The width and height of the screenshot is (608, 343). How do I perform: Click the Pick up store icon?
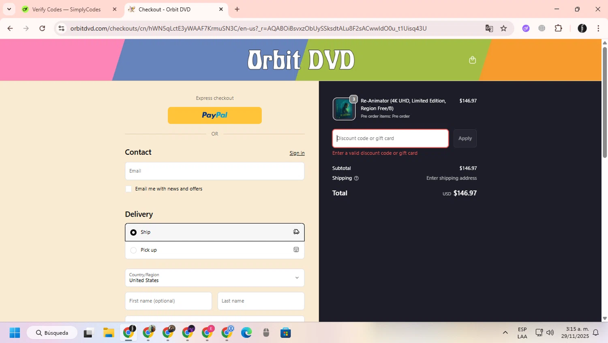click(x=296, y=250)
